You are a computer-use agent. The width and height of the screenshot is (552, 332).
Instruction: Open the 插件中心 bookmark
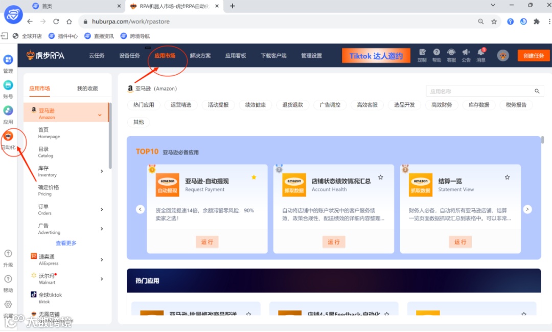point(63,36)
